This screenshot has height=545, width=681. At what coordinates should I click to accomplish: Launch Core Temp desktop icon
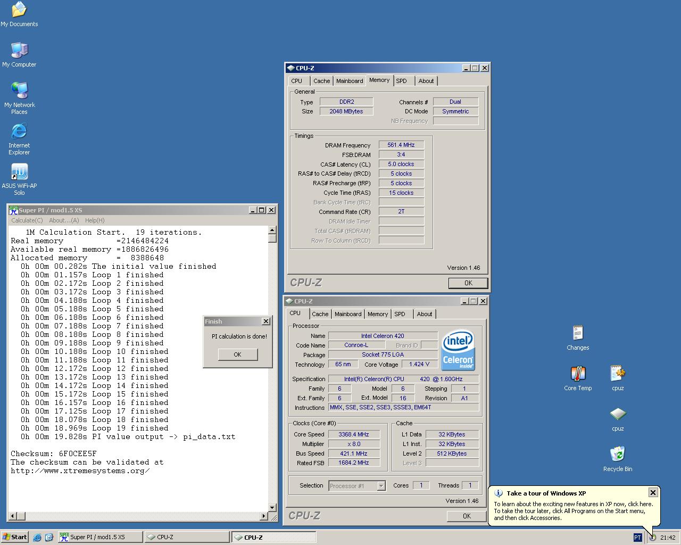(578, 378)
